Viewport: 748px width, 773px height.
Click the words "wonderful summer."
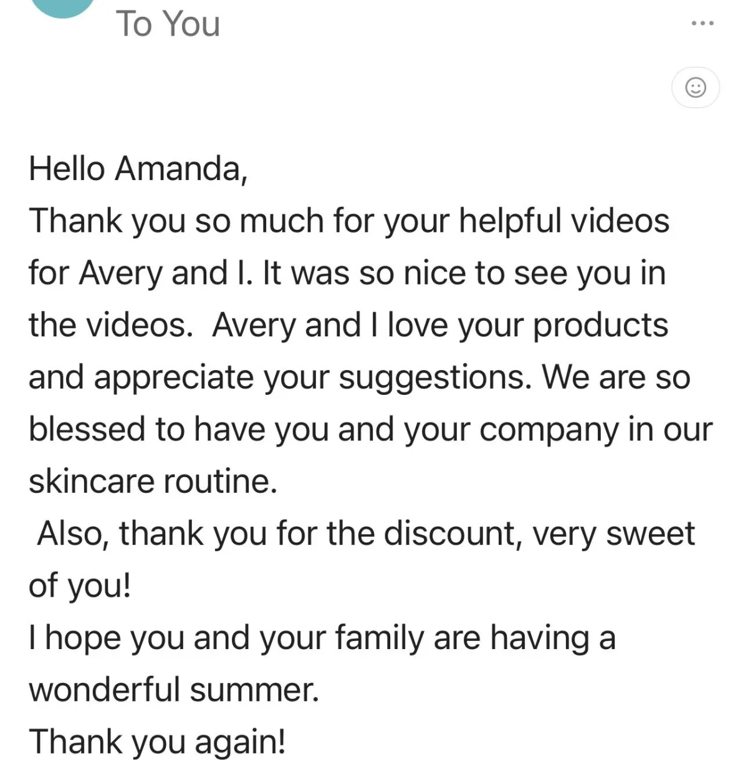(x=174, y=690)
